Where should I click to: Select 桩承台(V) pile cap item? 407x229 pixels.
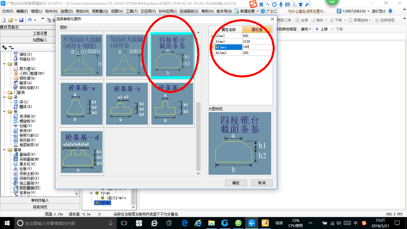coord(27,193)
